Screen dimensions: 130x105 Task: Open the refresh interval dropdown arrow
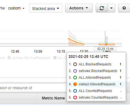[x=111, y=8]
